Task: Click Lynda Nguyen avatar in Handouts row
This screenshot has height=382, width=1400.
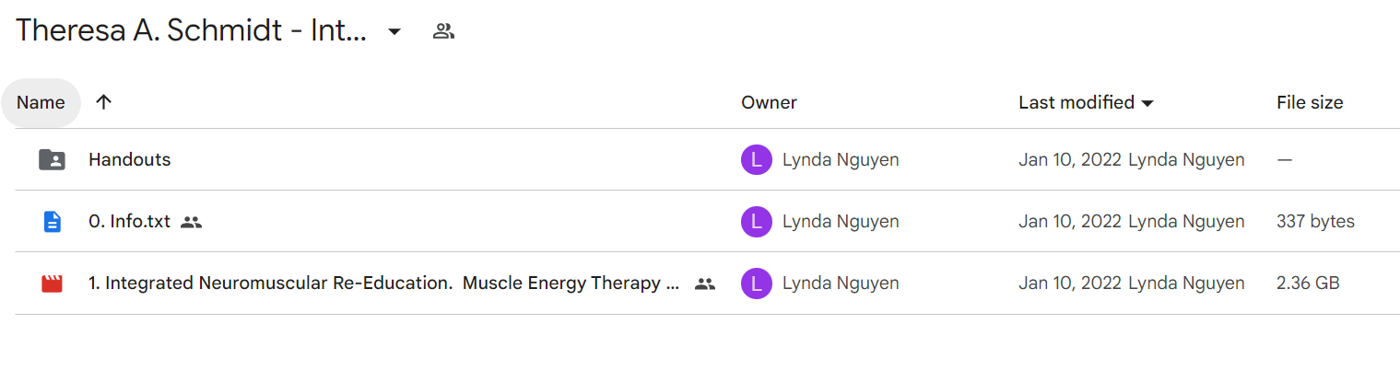Action: (756, 160)
